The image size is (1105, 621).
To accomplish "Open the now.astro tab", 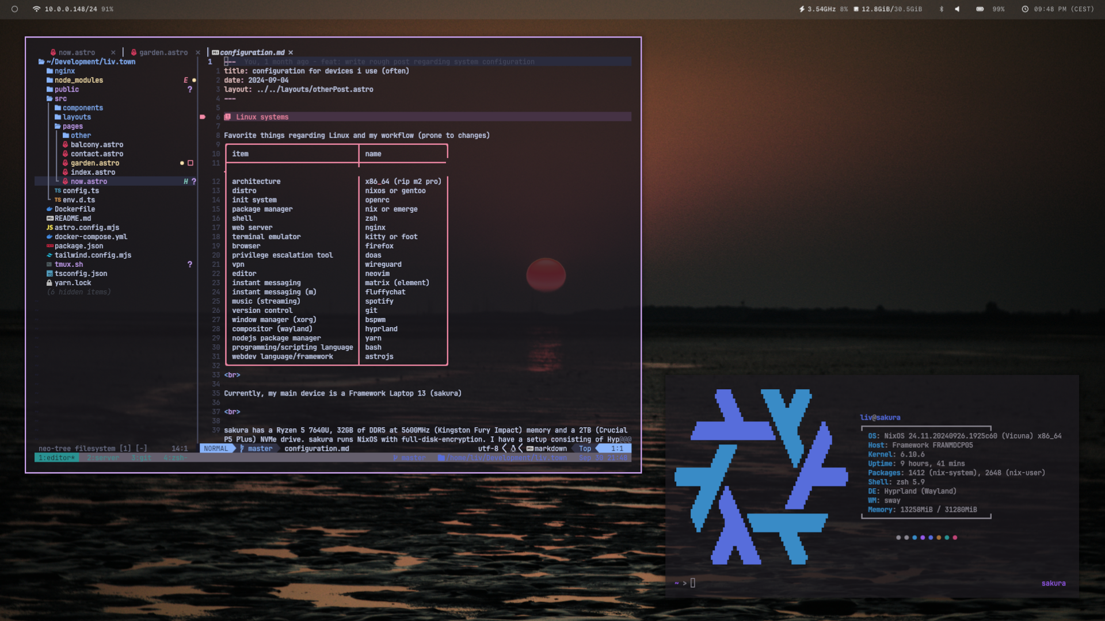I will click(76, 52).
